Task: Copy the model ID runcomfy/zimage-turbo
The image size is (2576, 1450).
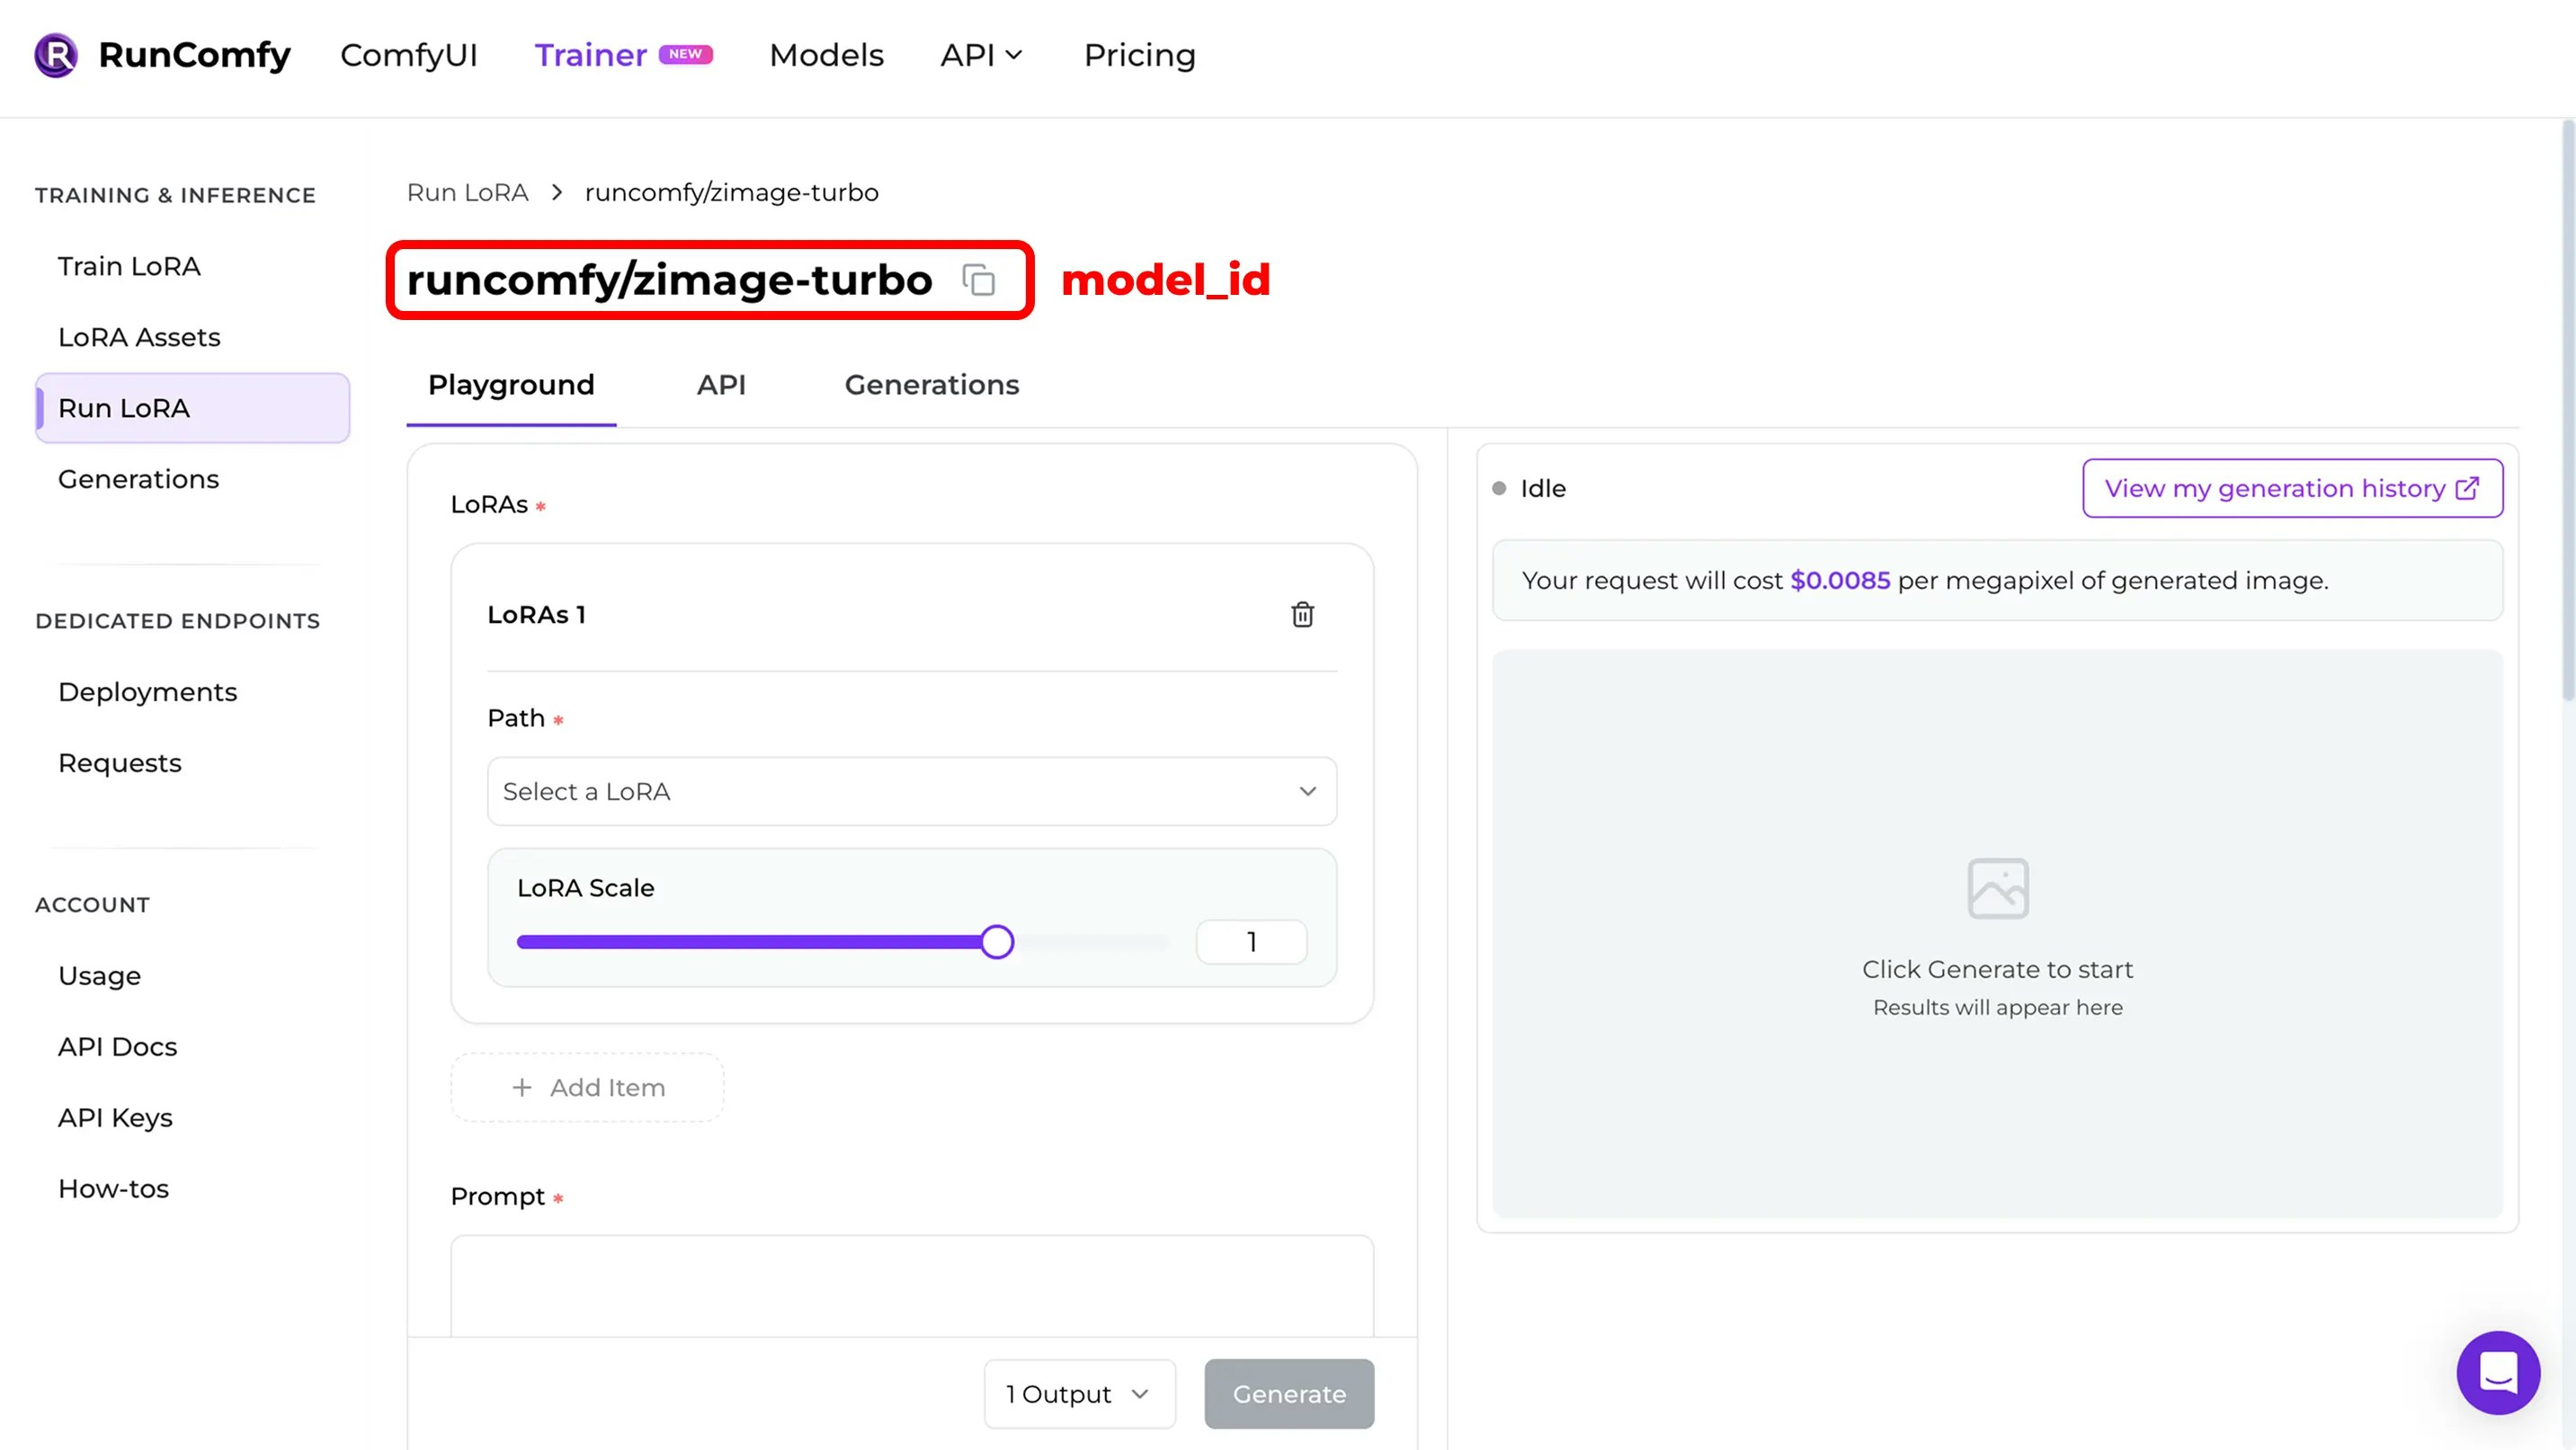Action: pos(978,280)
